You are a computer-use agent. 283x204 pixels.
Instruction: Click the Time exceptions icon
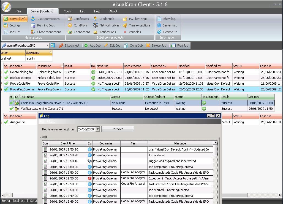click(x=125, y=25)
